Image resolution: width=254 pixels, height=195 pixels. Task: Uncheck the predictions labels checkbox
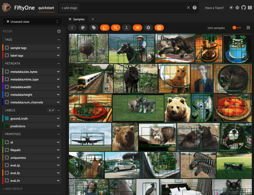pyautogui.click(x=7, y=126)
